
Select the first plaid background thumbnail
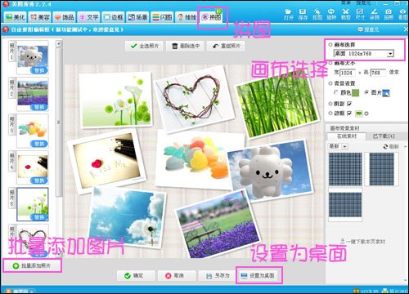click(x=345, y=169)
